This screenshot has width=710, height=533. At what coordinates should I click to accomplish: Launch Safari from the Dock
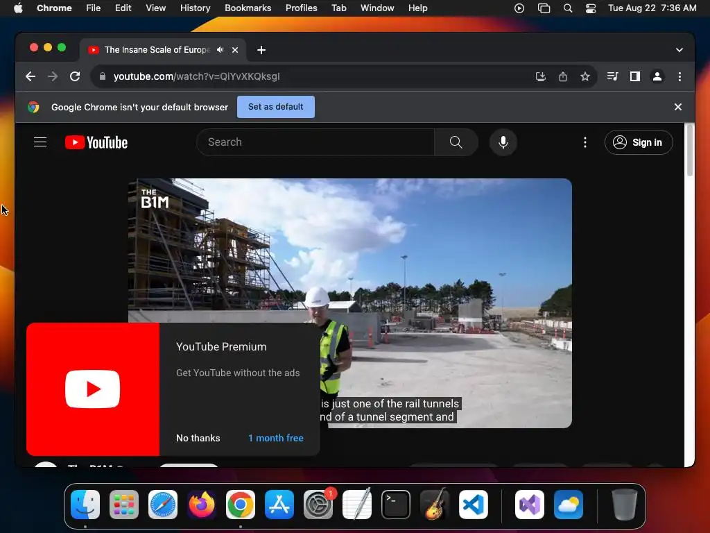point(163,505)
